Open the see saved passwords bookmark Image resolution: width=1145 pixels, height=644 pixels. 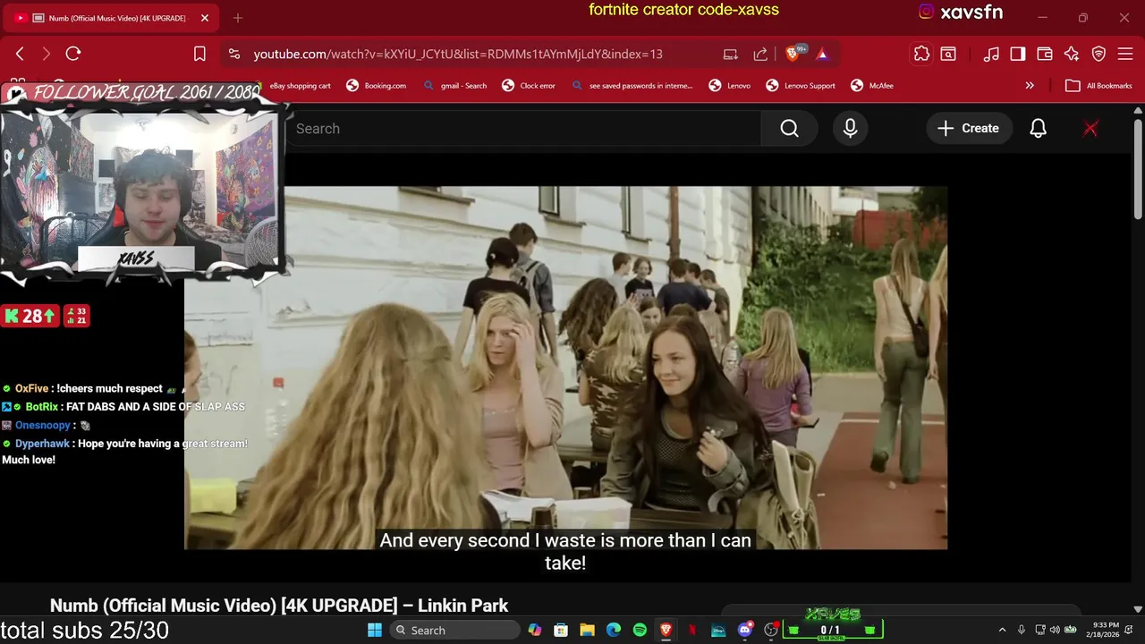tap(632, 86)
